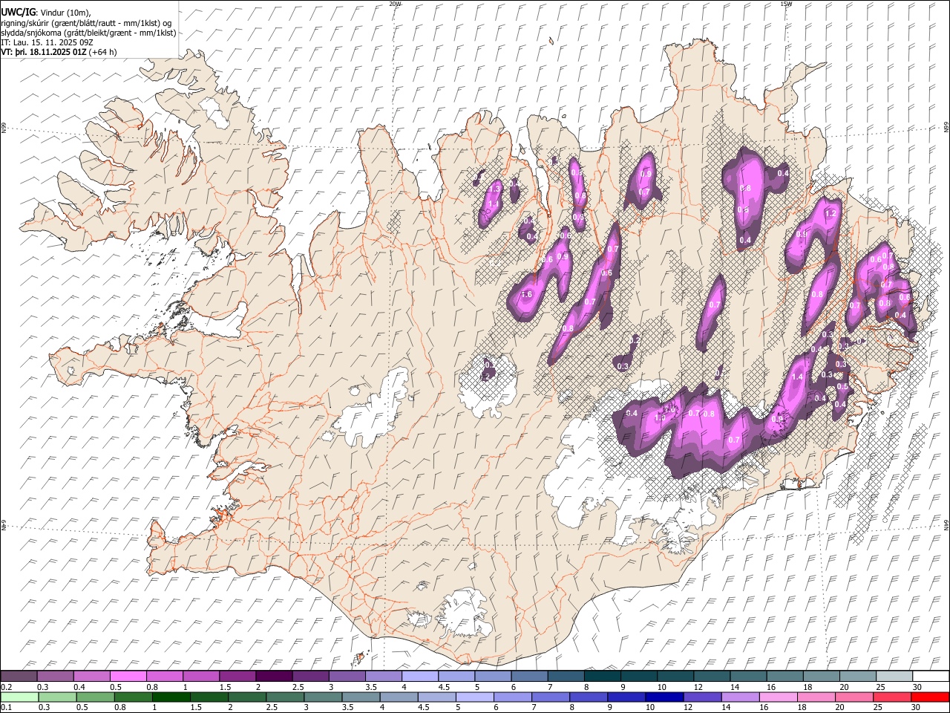The width and height of the screenshot is (950, 713).
Task: Click the darkest purple legend swatch at 2
Action: coord(273,677)
